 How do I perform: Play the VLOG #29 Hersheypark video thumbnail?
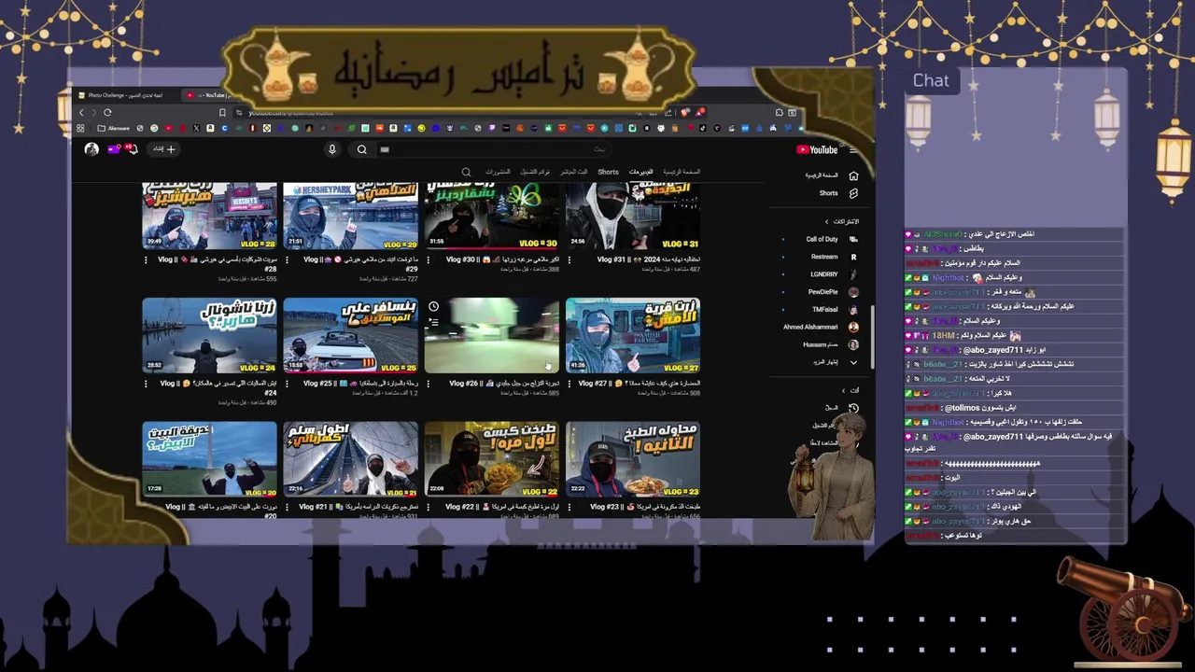pos(351,217)
